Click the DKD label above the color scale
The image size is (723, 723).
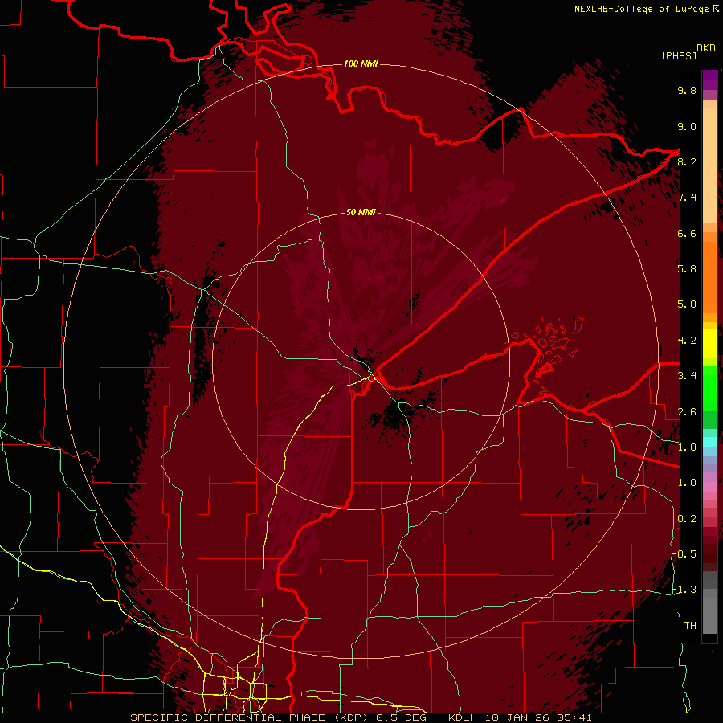pyautogui.click(x=706, y=48)
